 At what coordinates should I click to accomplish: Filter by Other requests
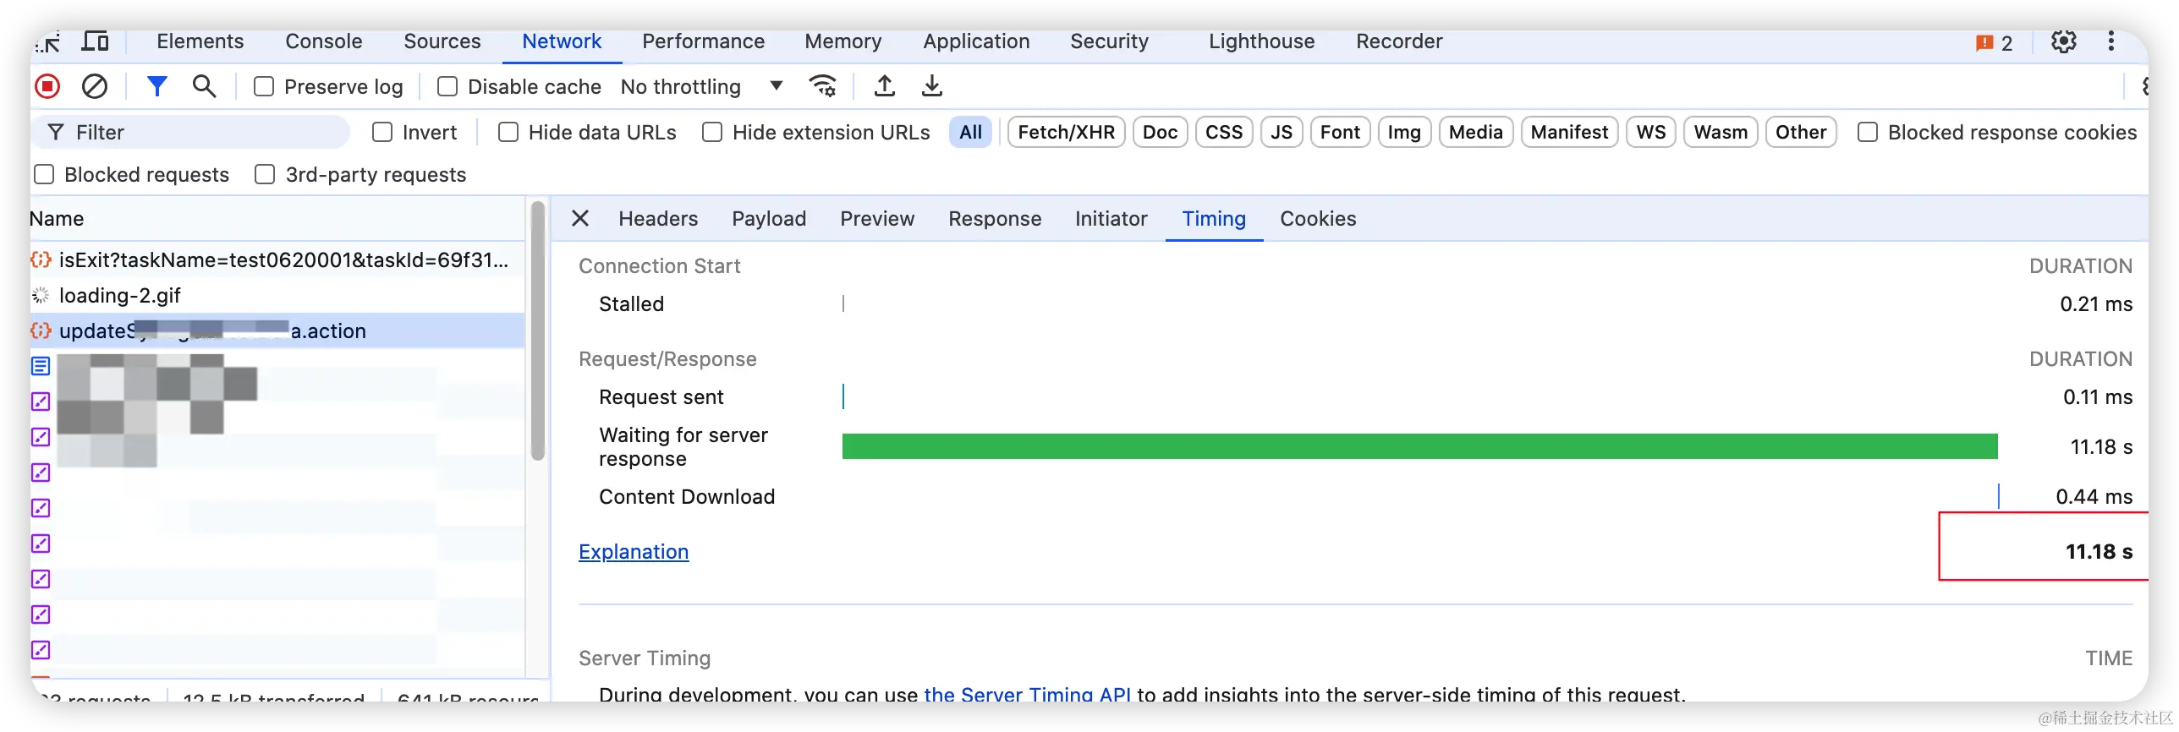pyautogui.click(x=1801, y=133)
